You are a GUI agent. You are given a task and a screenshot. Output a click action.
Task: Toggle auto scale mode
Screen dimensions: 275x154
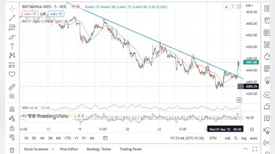coord(254,138)
